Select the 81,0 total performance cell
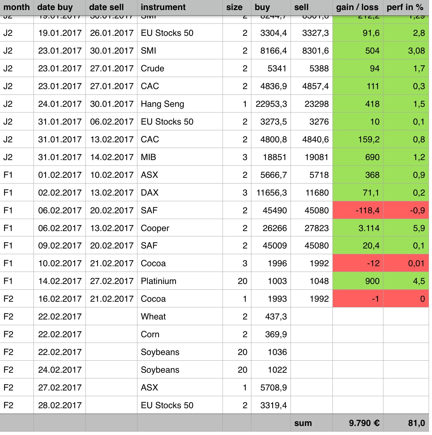432x435 pixels. (x=406, y=423)
